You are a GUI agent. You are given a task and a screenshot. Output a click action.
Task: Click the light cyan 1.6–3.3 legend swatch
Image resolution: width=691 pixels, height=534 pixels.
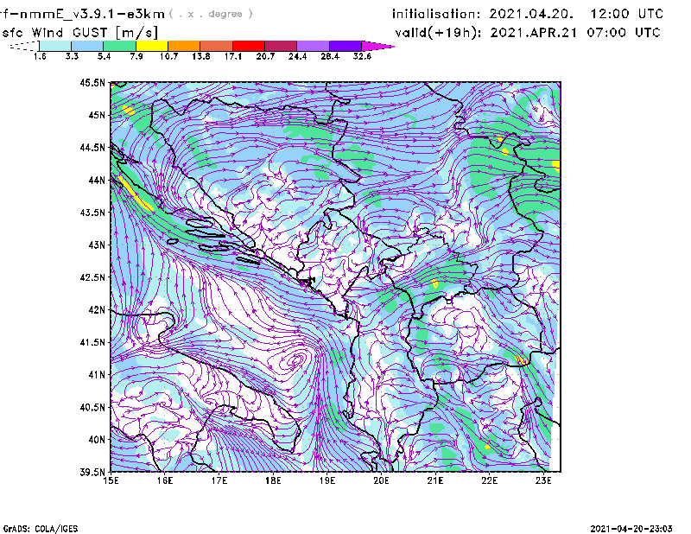(x=55, y=46)
